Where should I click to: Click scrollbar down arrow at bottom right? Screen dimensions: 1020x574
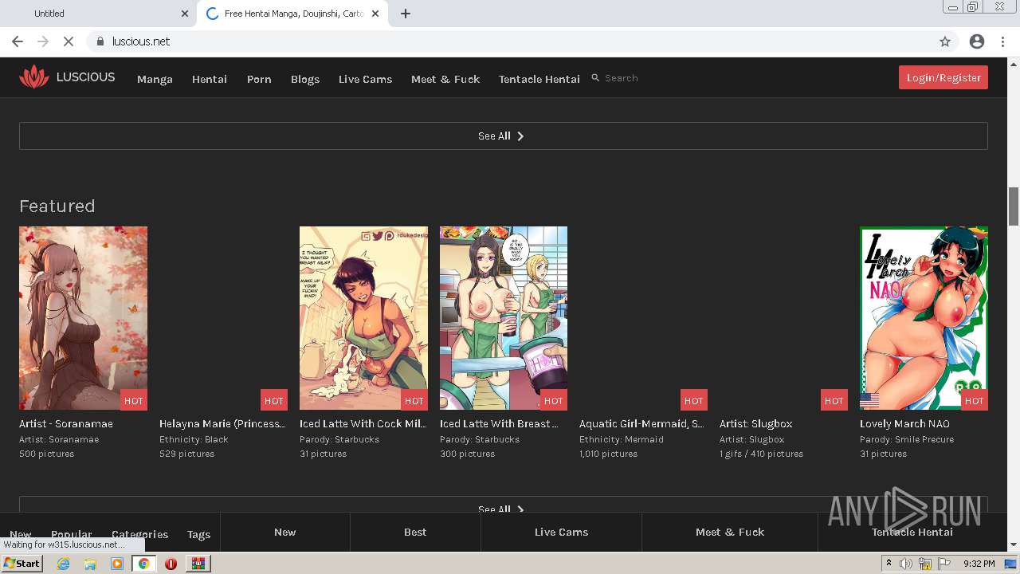click(x=1014, y=545)
